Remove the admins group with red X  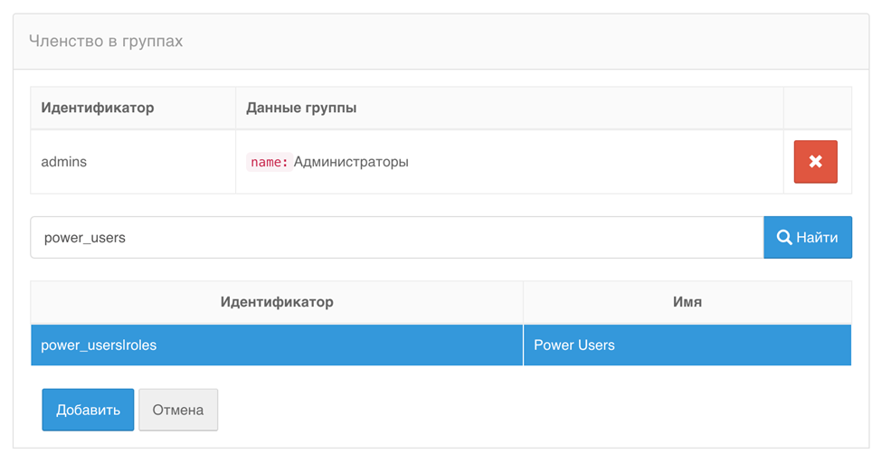pos(815,162)
